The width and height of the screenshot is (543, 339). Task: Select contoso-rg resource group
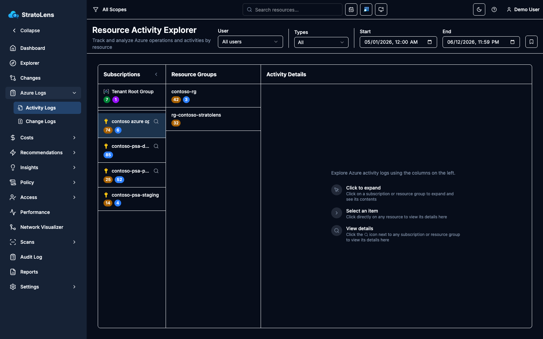tap(213, 96)
